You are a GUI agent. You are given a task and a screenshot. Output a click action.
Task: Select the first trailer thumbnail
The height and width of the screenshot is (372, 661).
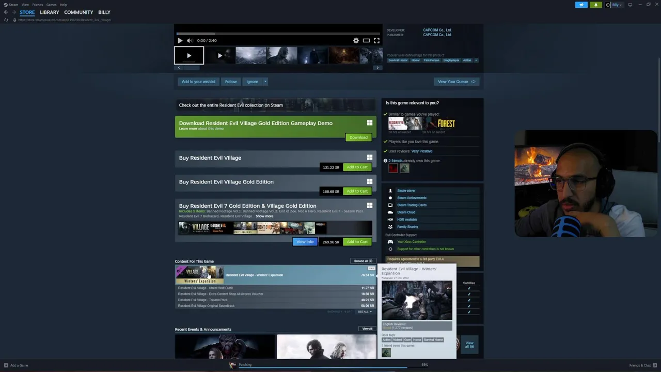pos(189,55)
